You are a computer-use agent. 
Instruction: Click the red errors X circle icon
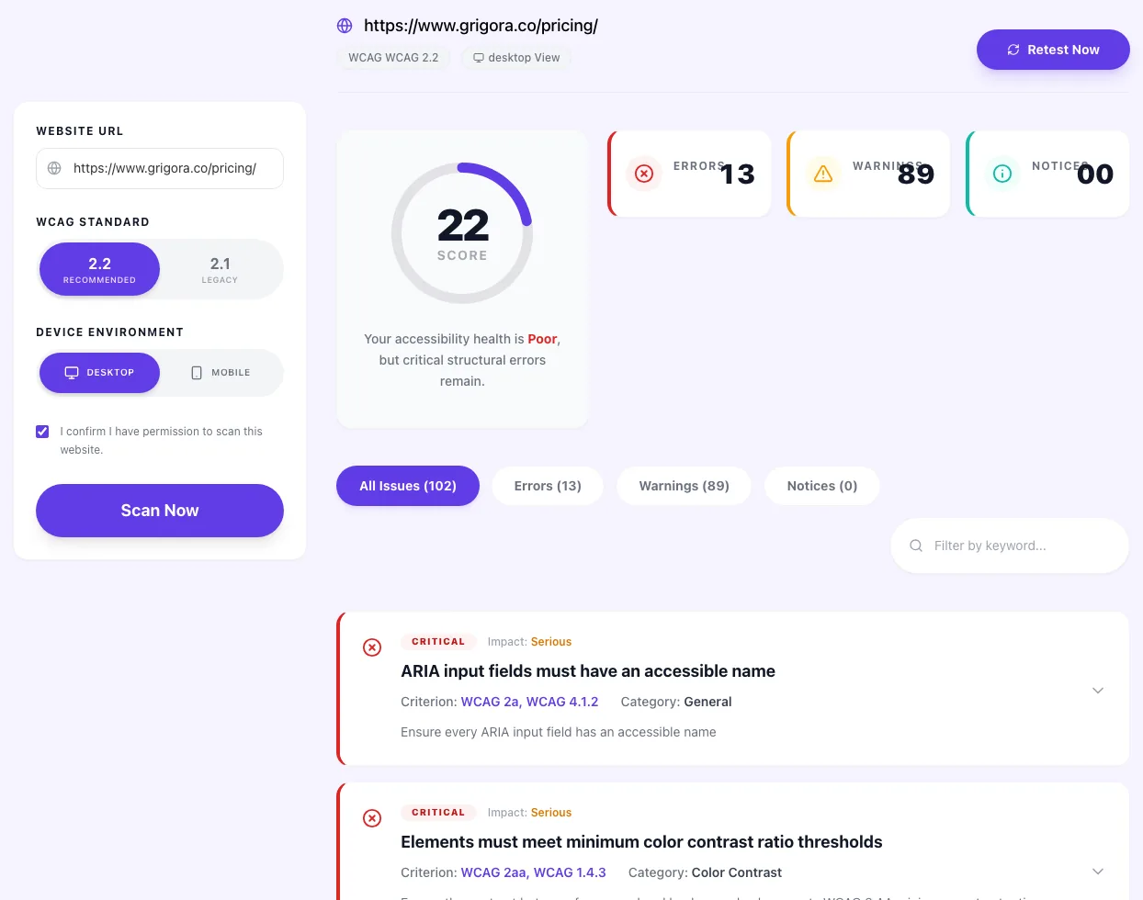[x=644, y=174]
